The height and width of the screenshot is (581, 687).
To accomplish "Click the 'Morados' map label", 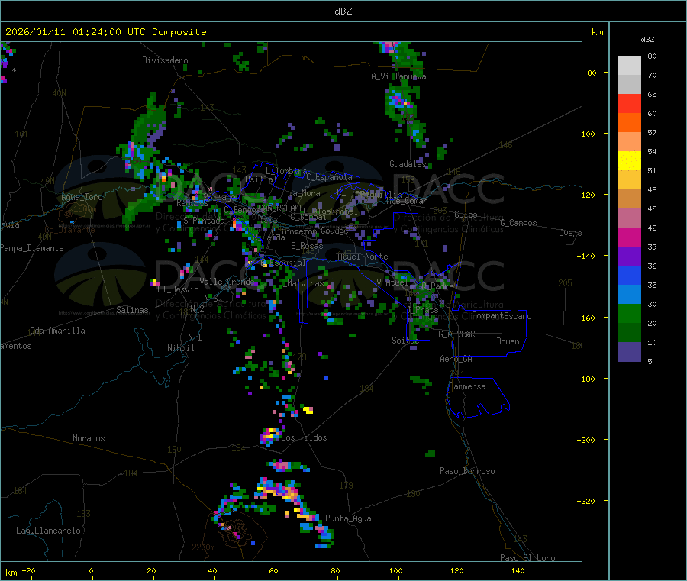I will (89, 438).
